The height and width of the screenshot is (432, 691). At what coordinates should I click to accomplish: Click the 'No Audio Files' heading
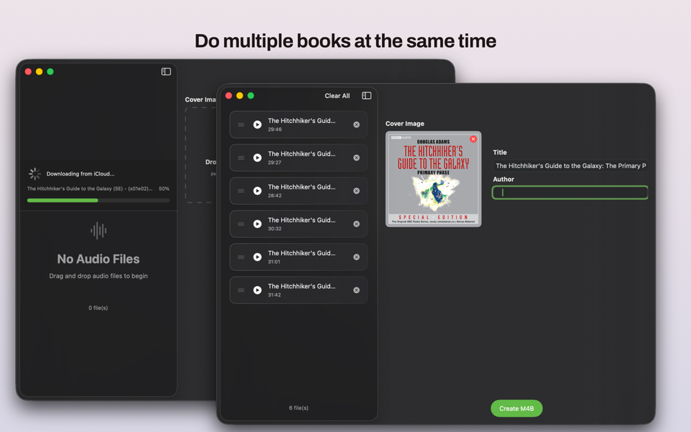(98, 259)
